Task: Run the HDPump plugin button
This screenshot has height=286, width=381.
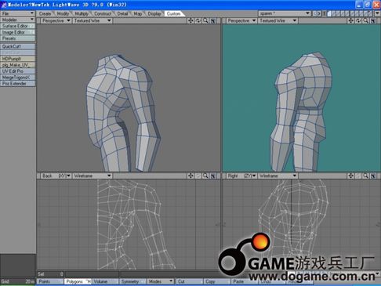Action: click(x=18, y=59)
